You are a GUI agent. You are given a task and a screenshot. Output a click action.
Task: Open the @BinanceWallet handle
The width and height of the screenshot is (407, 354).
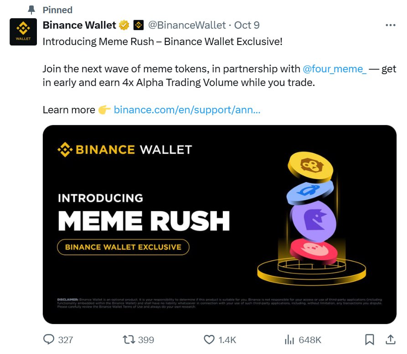[x=186, y=25]
